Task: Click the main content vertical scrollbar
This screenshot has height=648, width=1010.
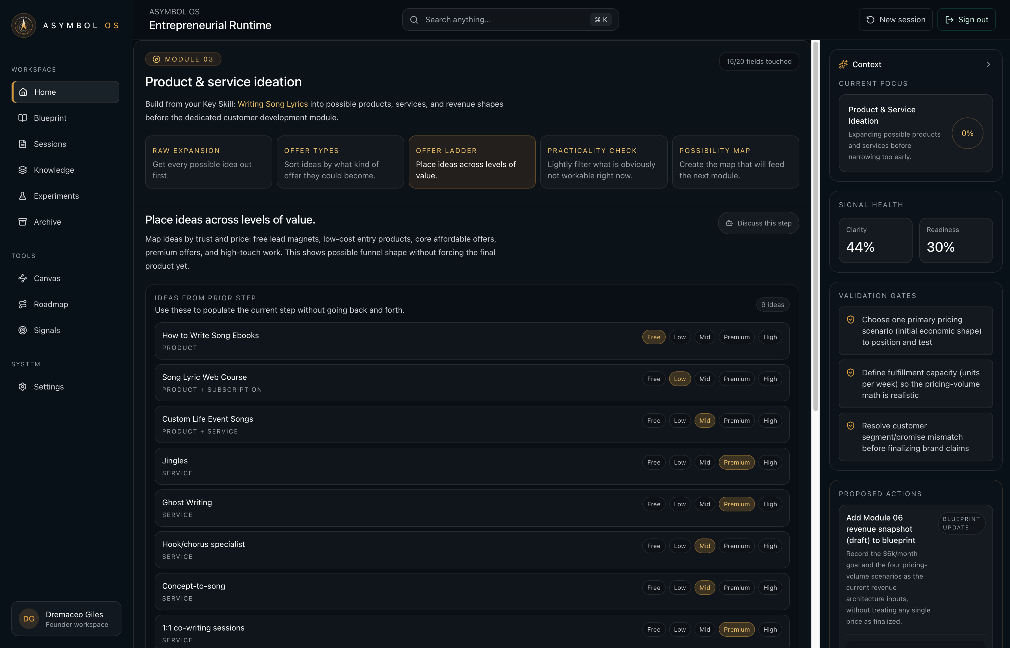Action: [815, 226]
